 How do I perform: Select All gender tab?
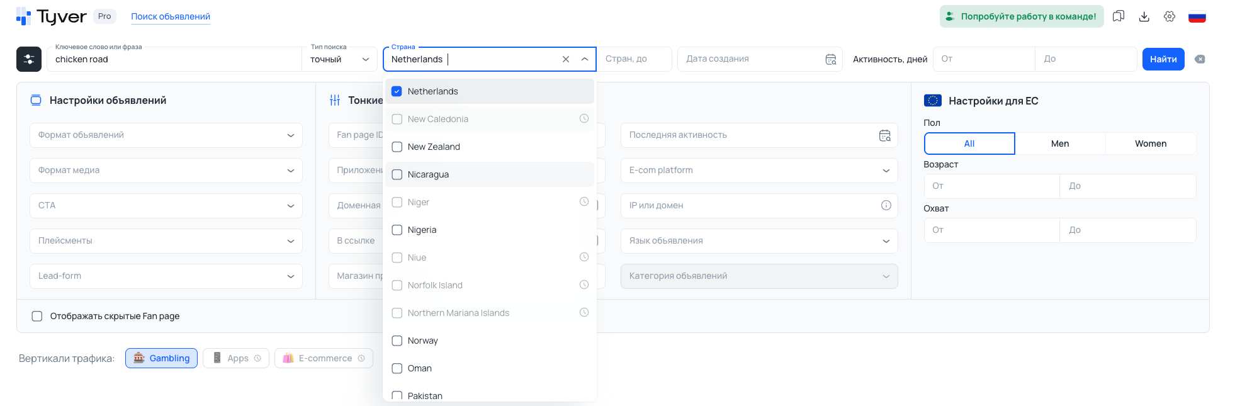[x=969, y=144]
